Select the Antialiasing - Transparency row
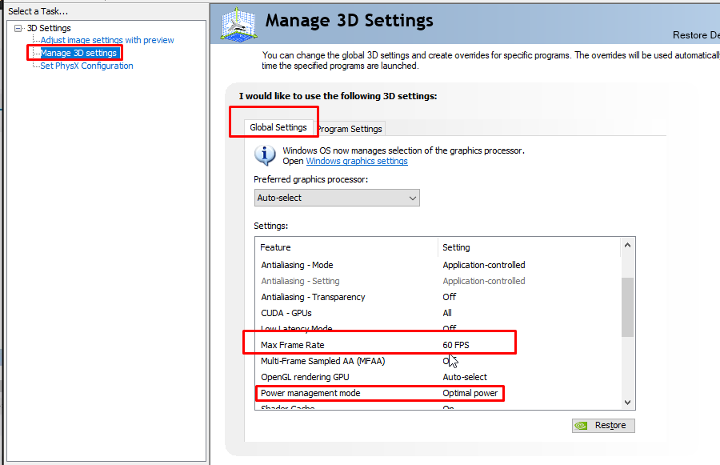The width and height of the screenshot is (720, 465). pos(438,297)
